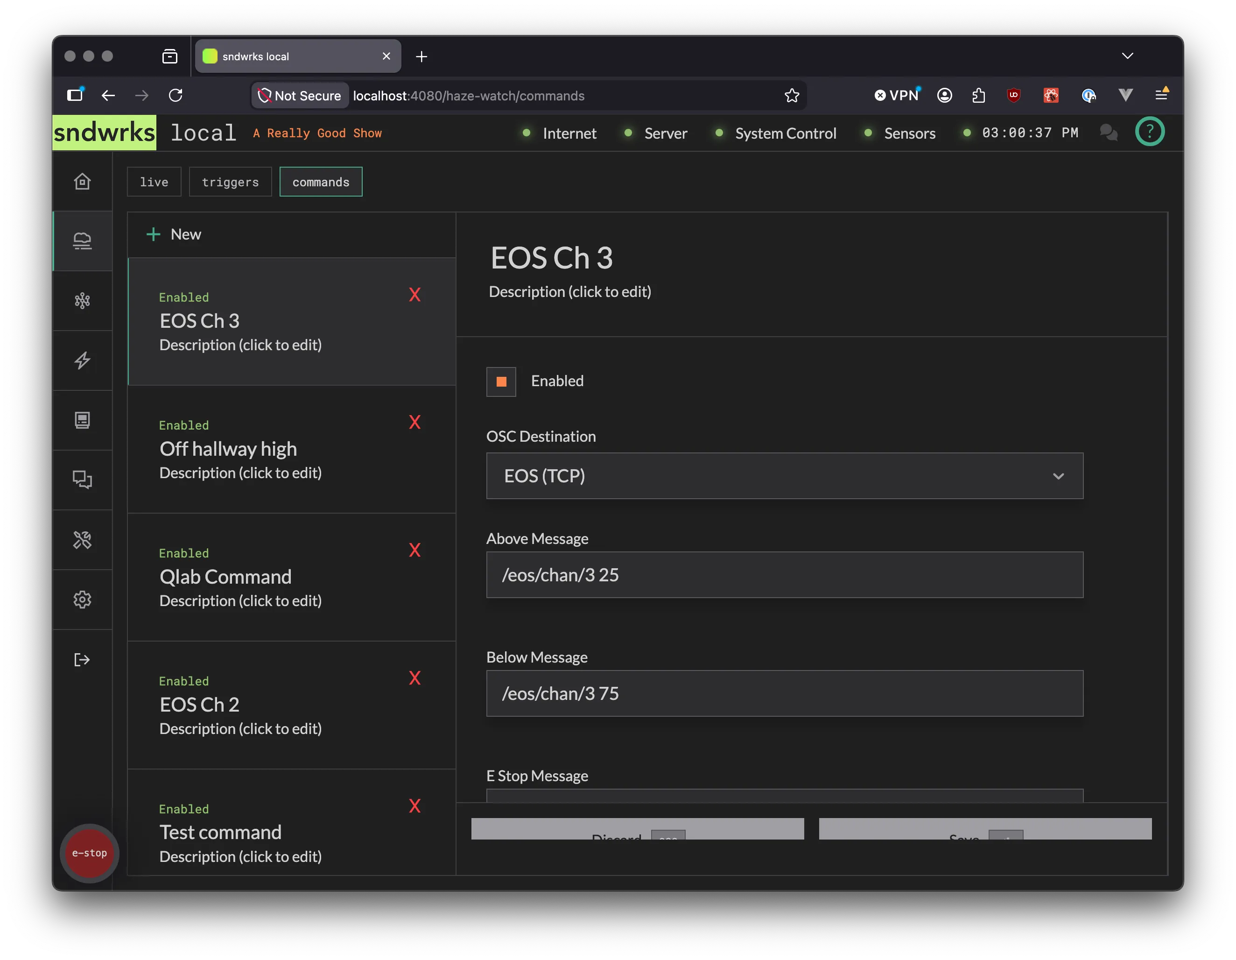The height and width of the screenshot is (960, 1236).
Task: Delete Off hallway high with red X
Action: coord(415,422)
